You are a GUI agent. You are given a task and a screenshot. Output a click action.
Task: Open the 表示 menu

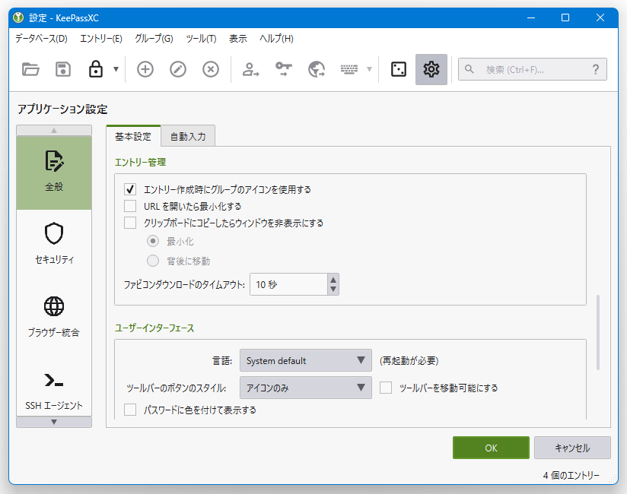pos(238,38)
